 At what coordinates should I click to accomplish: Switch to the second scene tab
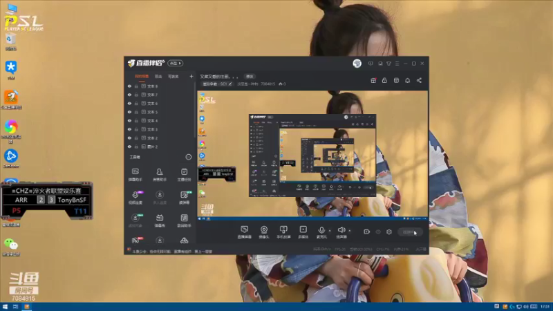[158, 76]
